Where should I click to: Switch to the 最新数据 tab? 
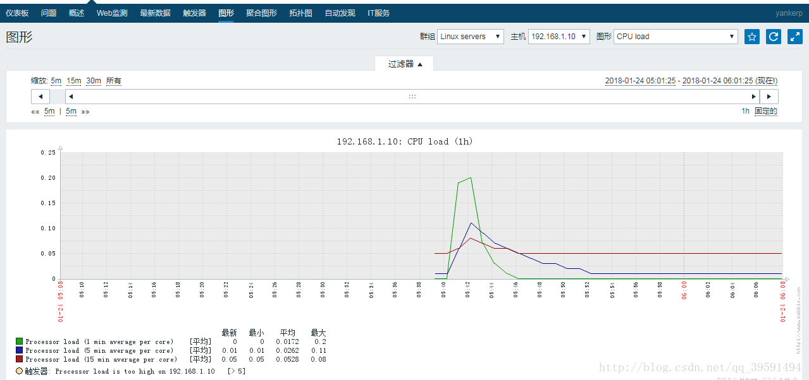click(155, 12)
